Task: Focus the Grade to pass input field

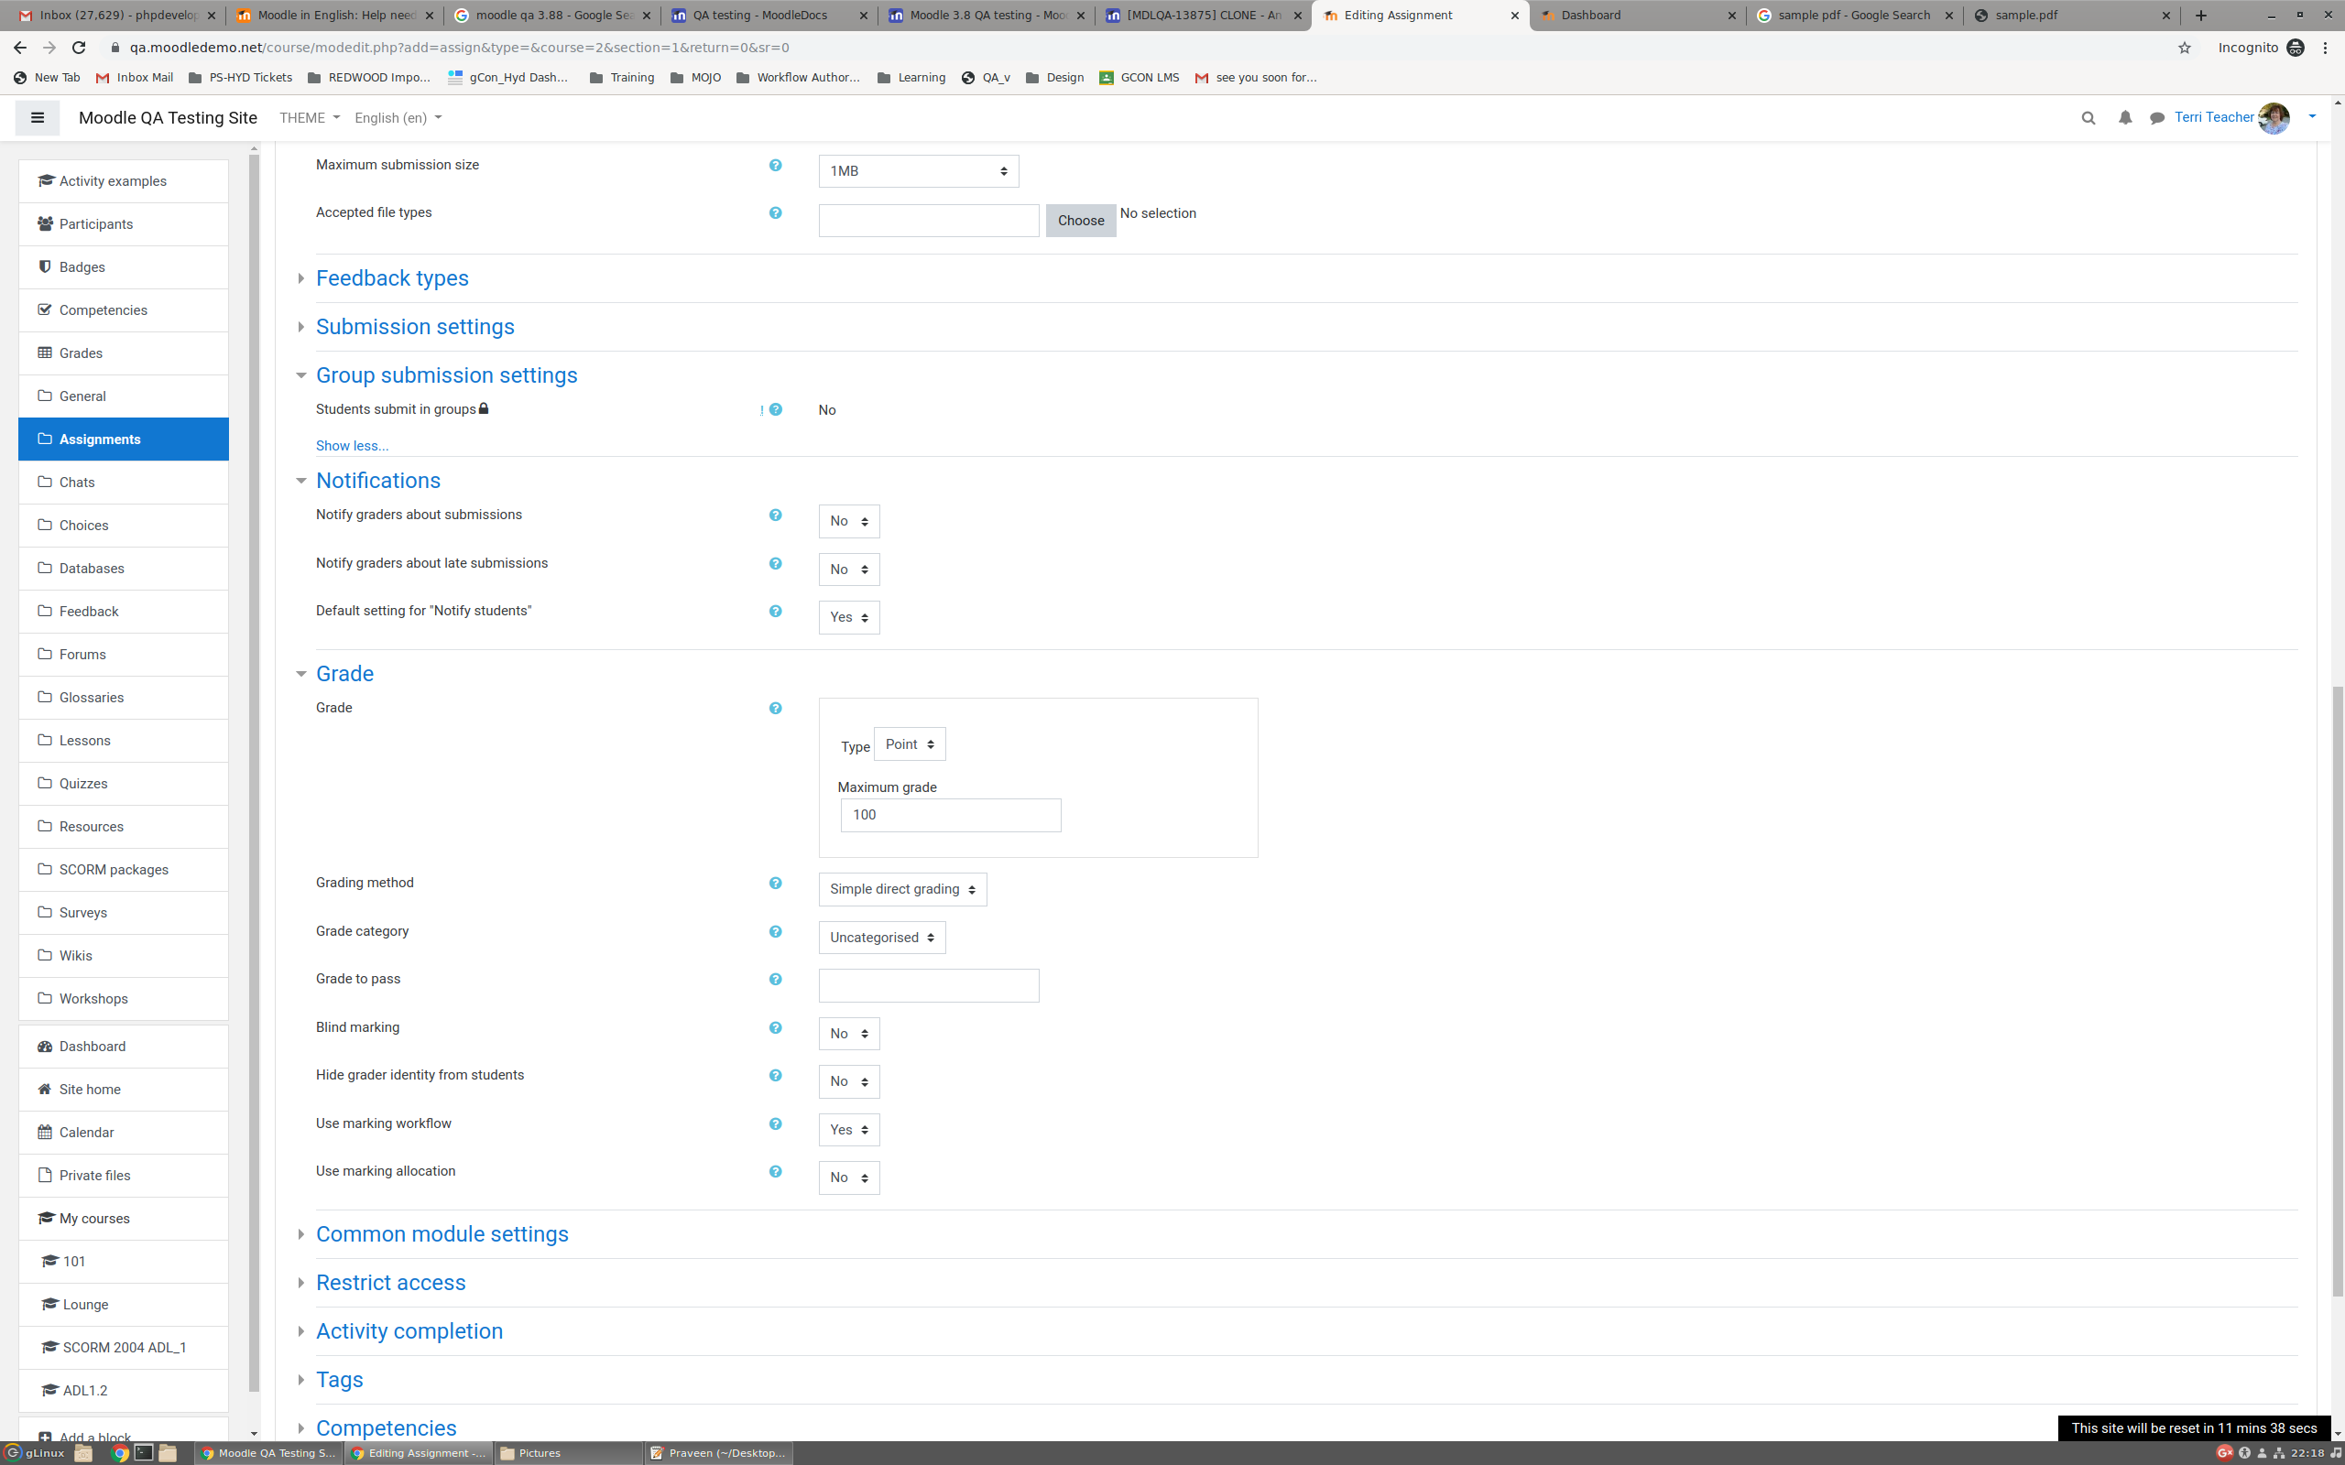Action: [x=928, y=985]
